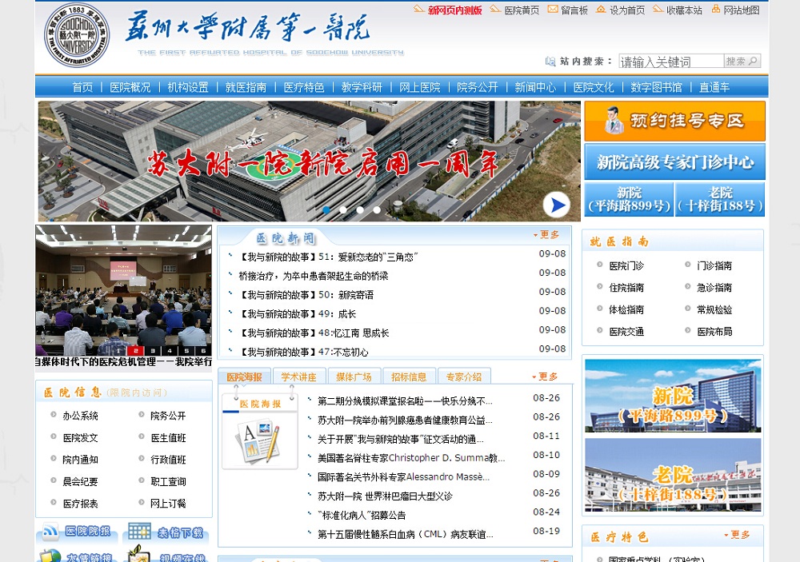Open 直通车 menu item
The image size is (800, 562).
pos(714,87)
